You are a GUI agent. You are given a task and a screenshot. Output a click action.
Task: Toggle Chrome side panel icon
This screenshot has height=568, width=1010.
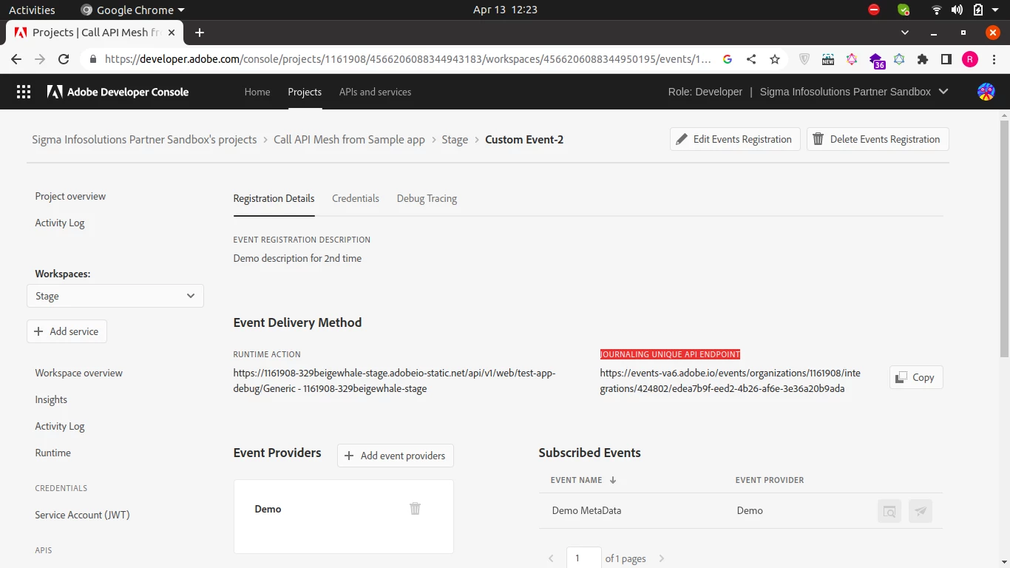[x=946, y=59]
